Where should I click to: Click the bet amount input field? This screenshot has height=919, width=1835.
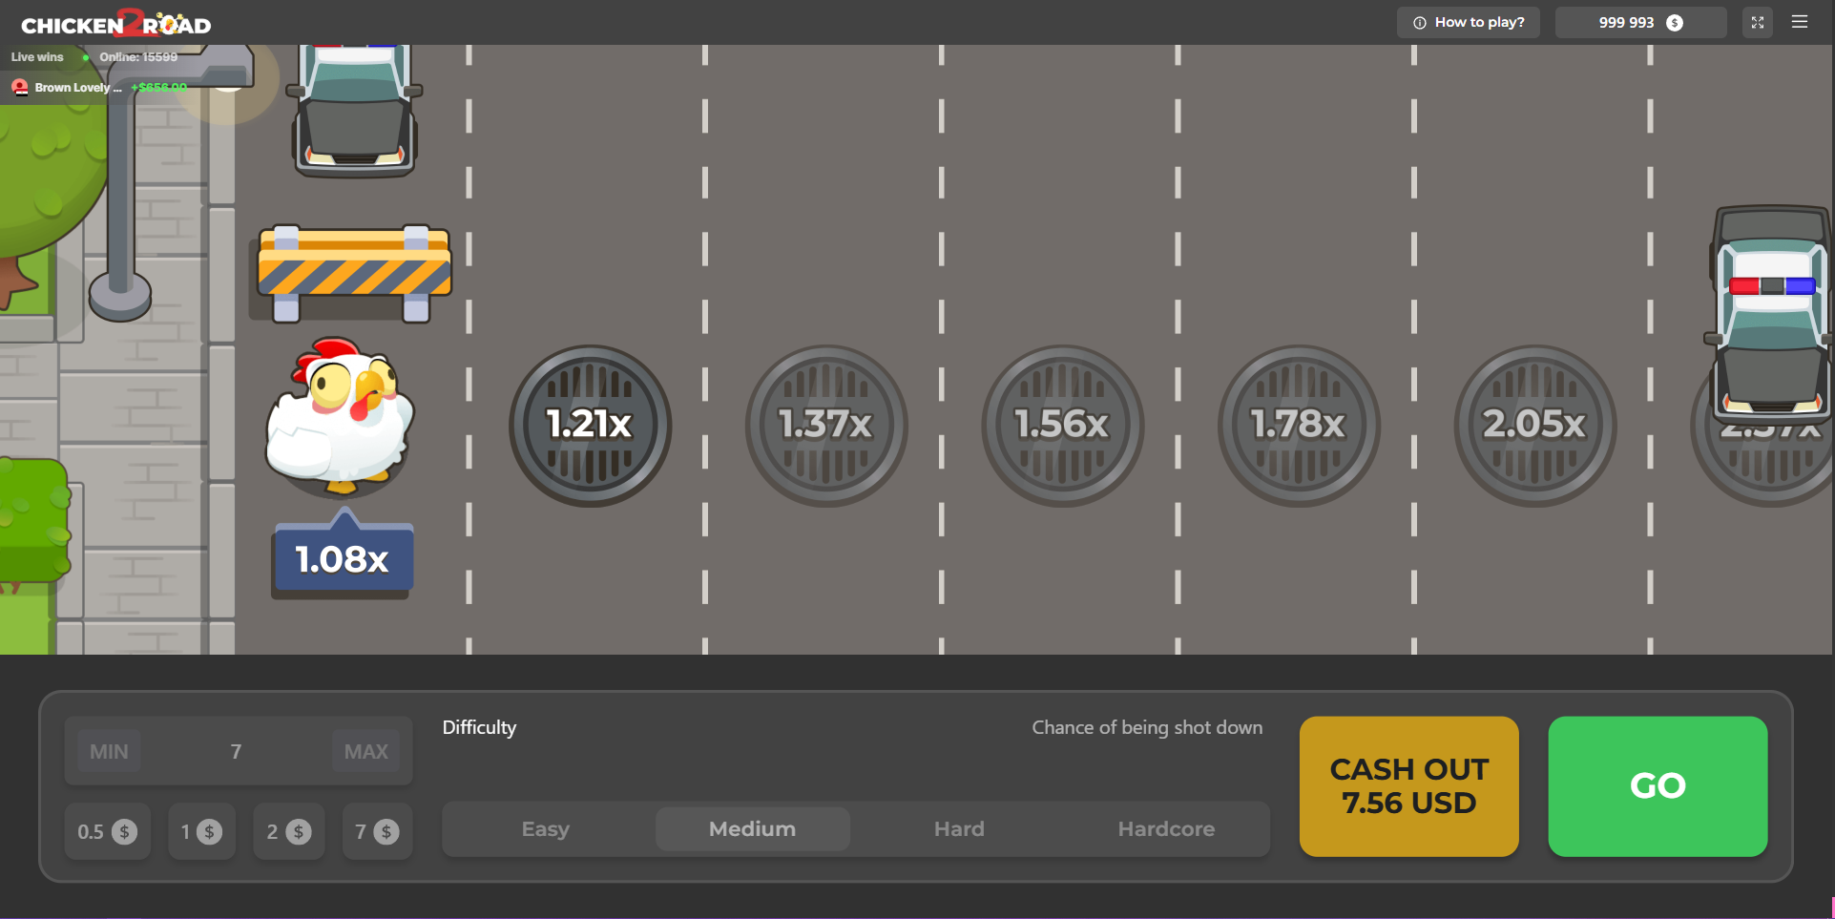pyautogui.click(x=236, y=752)
